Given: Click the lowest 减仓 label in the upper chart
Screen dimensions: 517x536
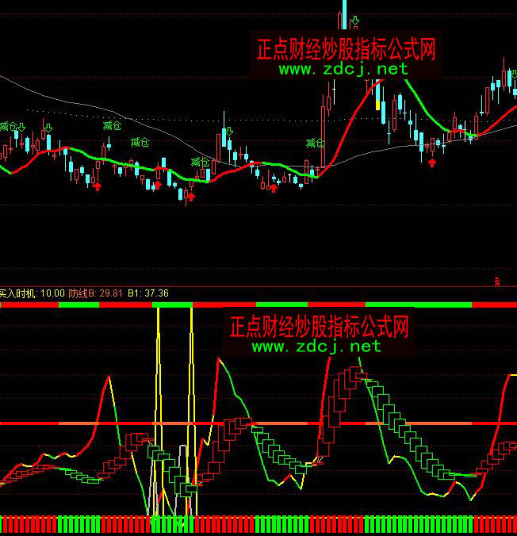Looking at the screenshot, I should (x=200, y=163).
